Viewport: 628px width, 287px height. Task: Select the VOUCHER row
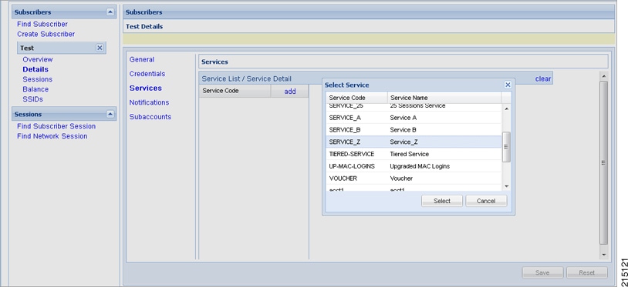point(414,178)
